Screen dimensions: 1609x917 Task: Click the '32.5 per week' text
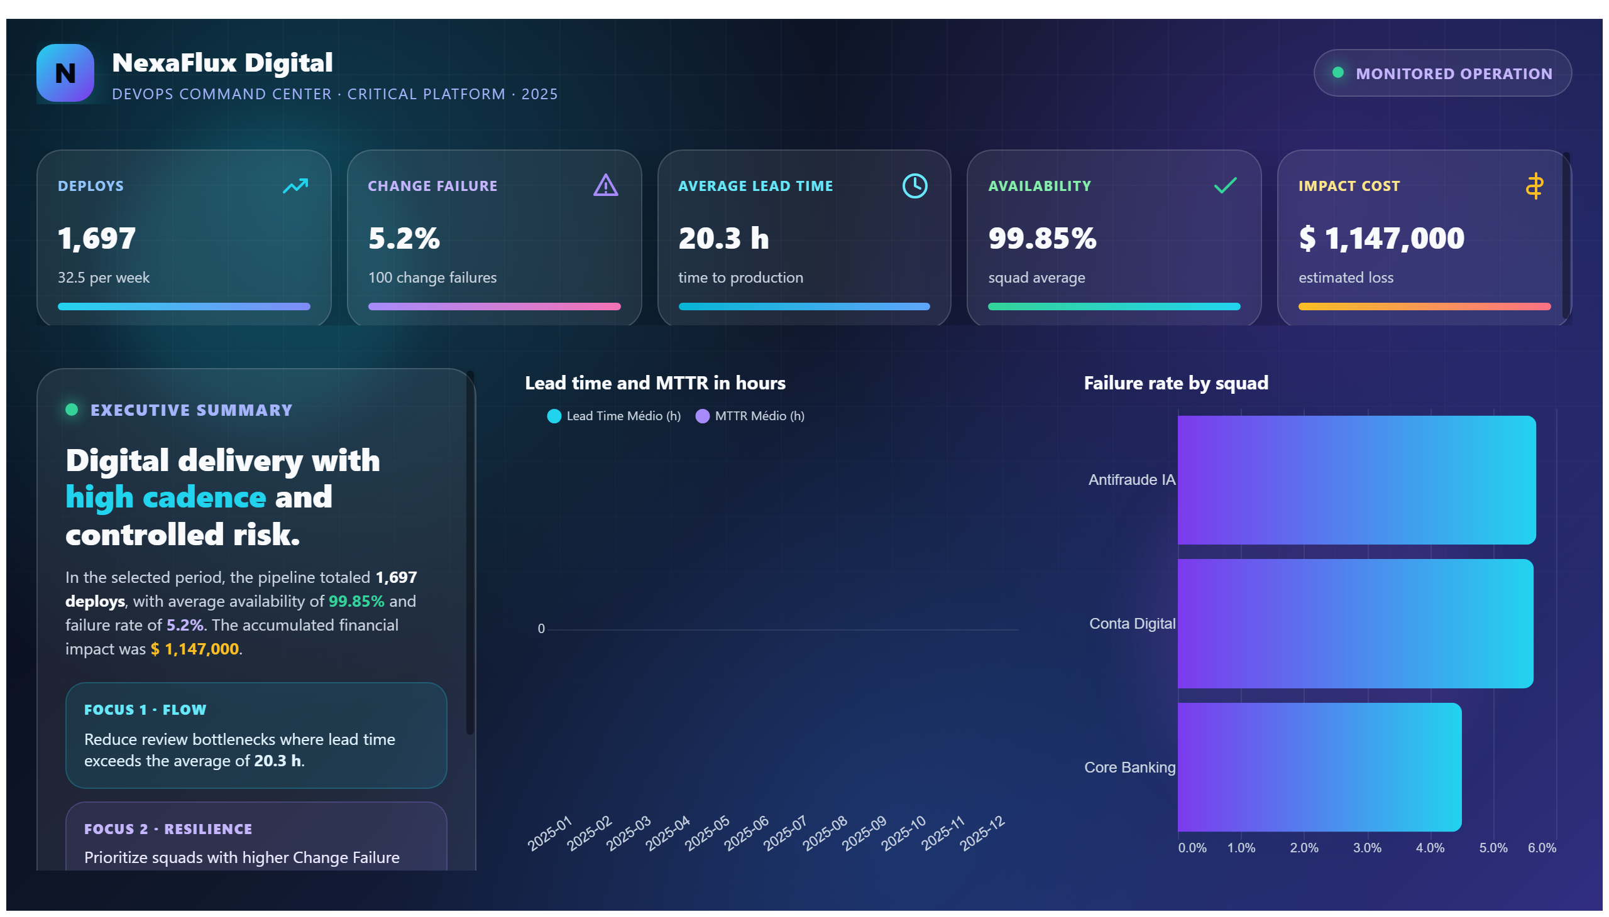tap(103, 278)
